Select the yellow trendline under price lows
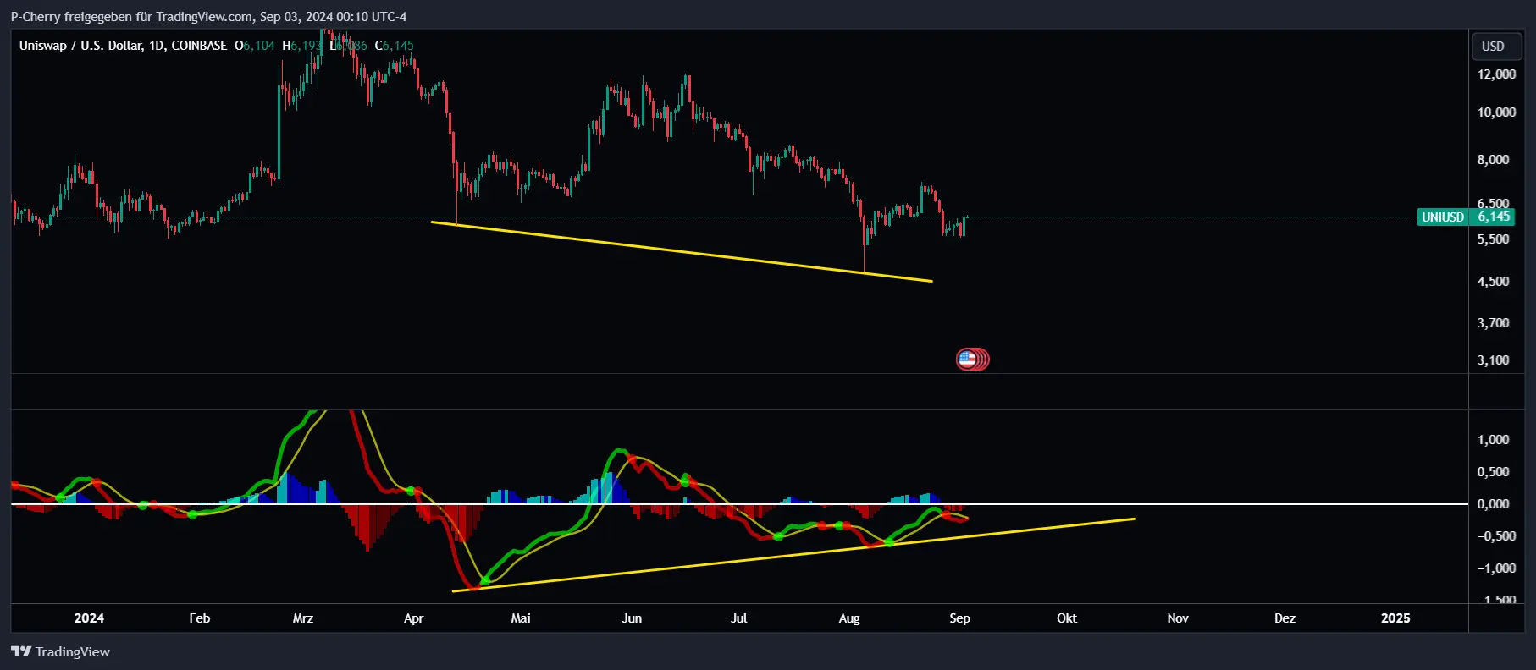The image size is (1536, 670). pyautogui.click(x=682, y=251)
